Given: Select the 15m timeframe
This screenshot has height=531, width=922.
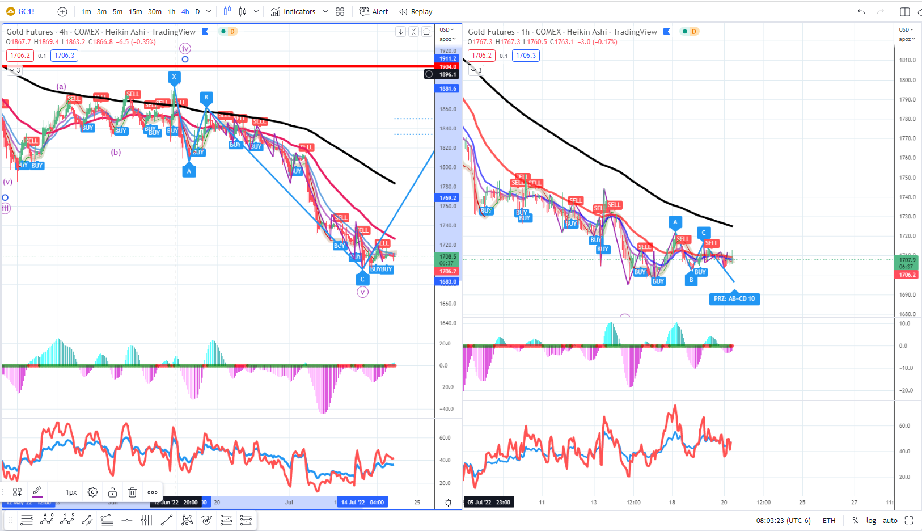Looking at the screenshot, I should pyautogui.click(x=136, y=11).
